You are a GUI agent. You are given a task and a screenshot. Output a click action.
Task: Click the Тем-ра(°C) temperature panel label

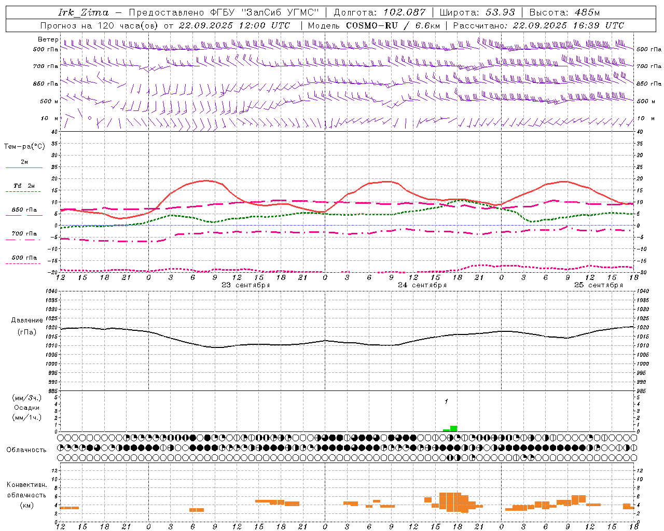[x=24, y=147]
